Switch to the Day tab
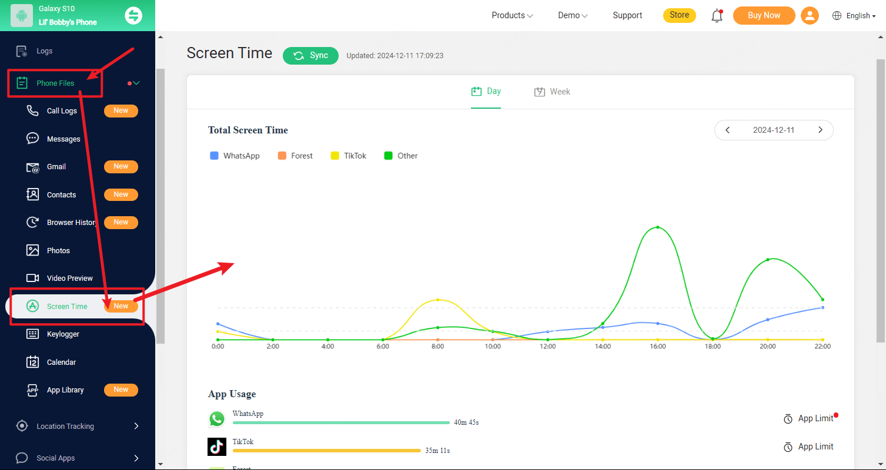Image resolution: width=886 pixels, height=470 pixels. click(486, 92)
